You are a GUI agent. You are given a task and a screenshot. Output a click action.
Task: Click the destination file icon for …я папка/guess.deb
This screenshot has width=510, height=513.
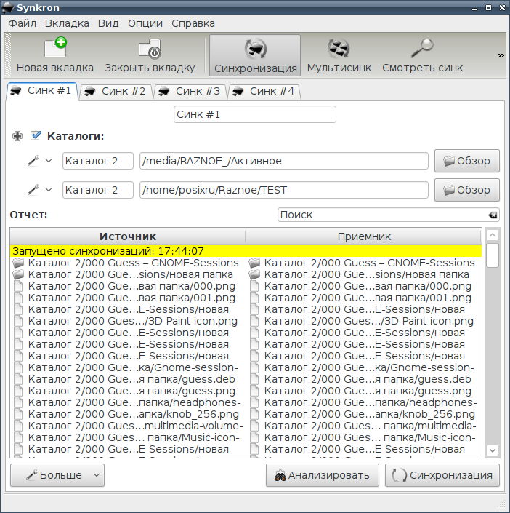(x=254, y=379)
